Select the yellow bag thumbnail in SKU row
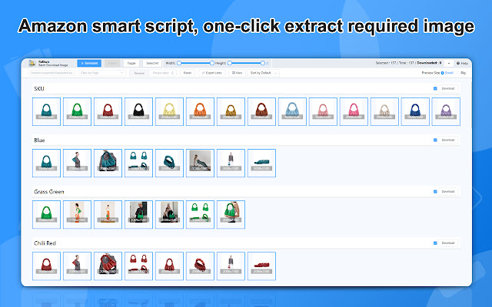Viewport: 492px width, 307px height. 169,111
